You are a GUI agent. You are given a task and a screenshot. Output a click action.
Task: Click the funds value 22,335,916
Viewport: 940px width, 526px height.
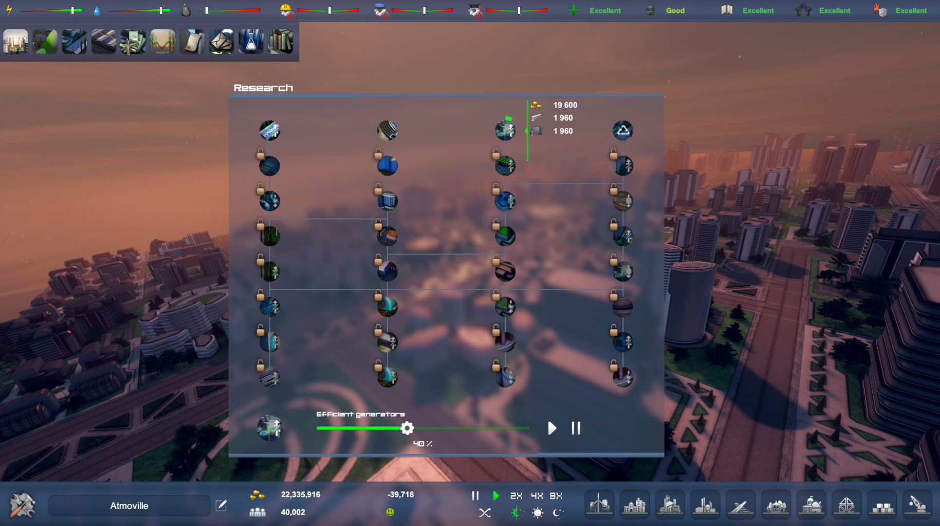[x=301, y=495]
